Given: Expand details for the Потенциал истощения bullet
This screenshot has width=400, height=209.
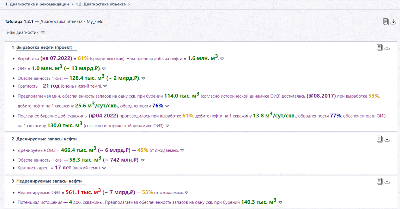Looking at the screenshot, I should coord(280,203).
